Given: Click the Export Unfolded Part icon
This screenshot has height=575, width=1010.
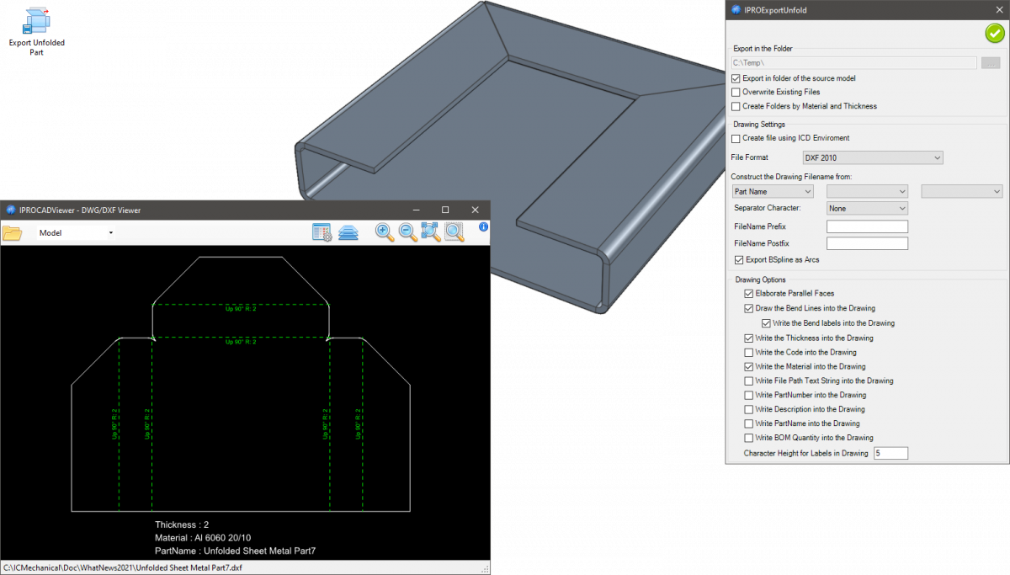Looking at the screenshot, I should pos(36,25).
